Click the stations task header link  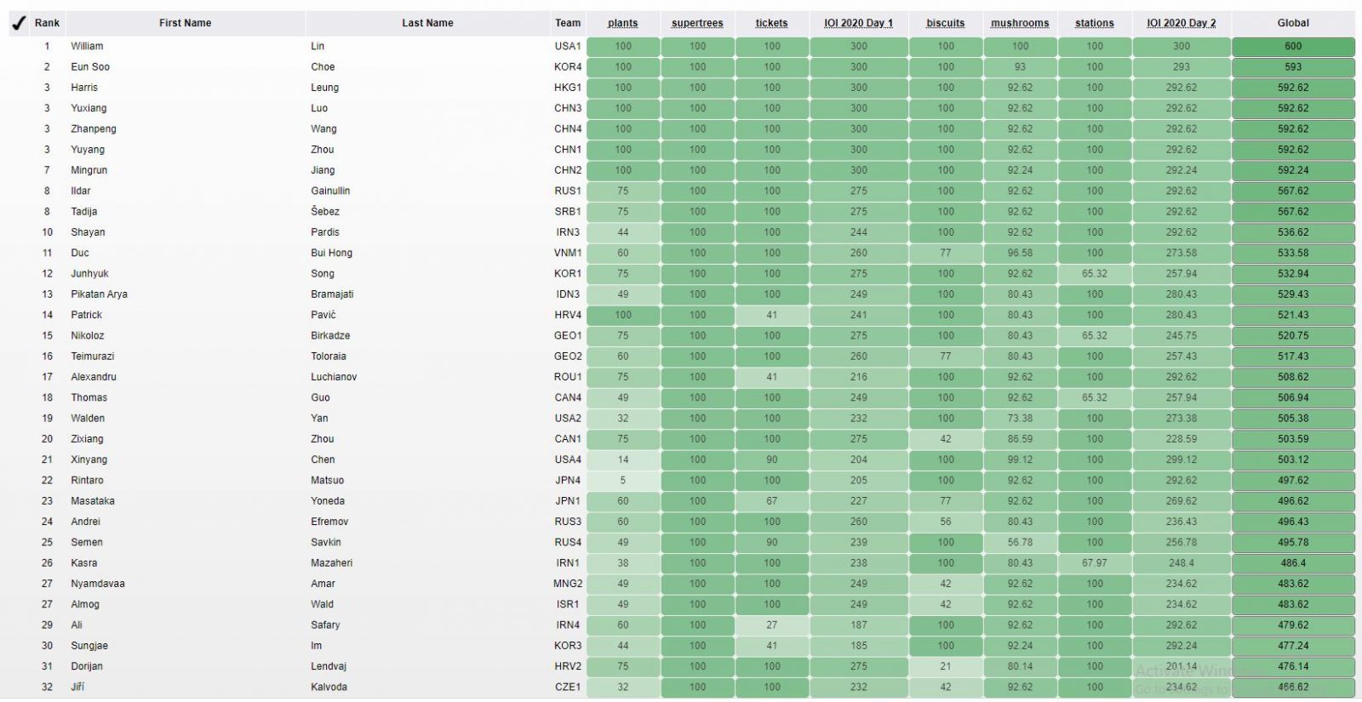coord(1094,24)
